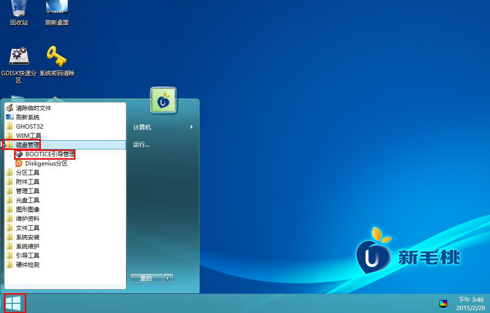This screenshot has width=490, height=313.
Task: Click the Windows Start button
Action: coord(14,303)
